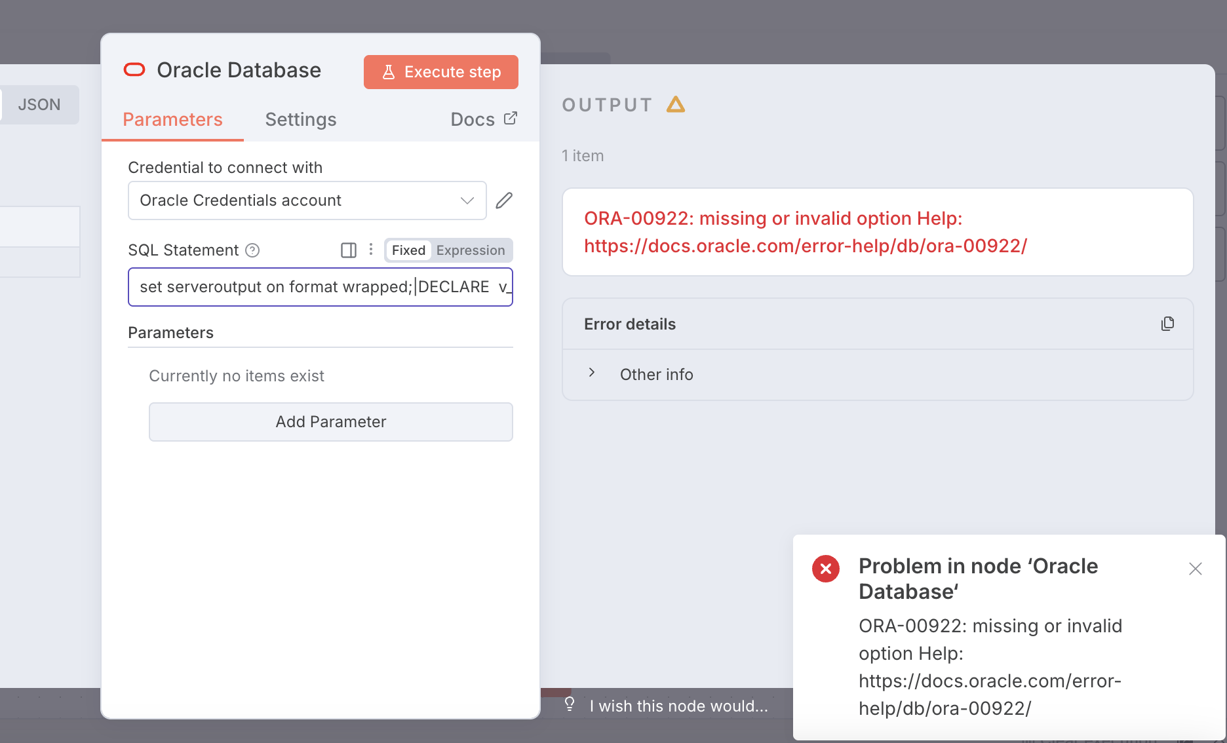1227x743 pixels.
Task: Copy the error details using the copy icon
Action: 1167,323
